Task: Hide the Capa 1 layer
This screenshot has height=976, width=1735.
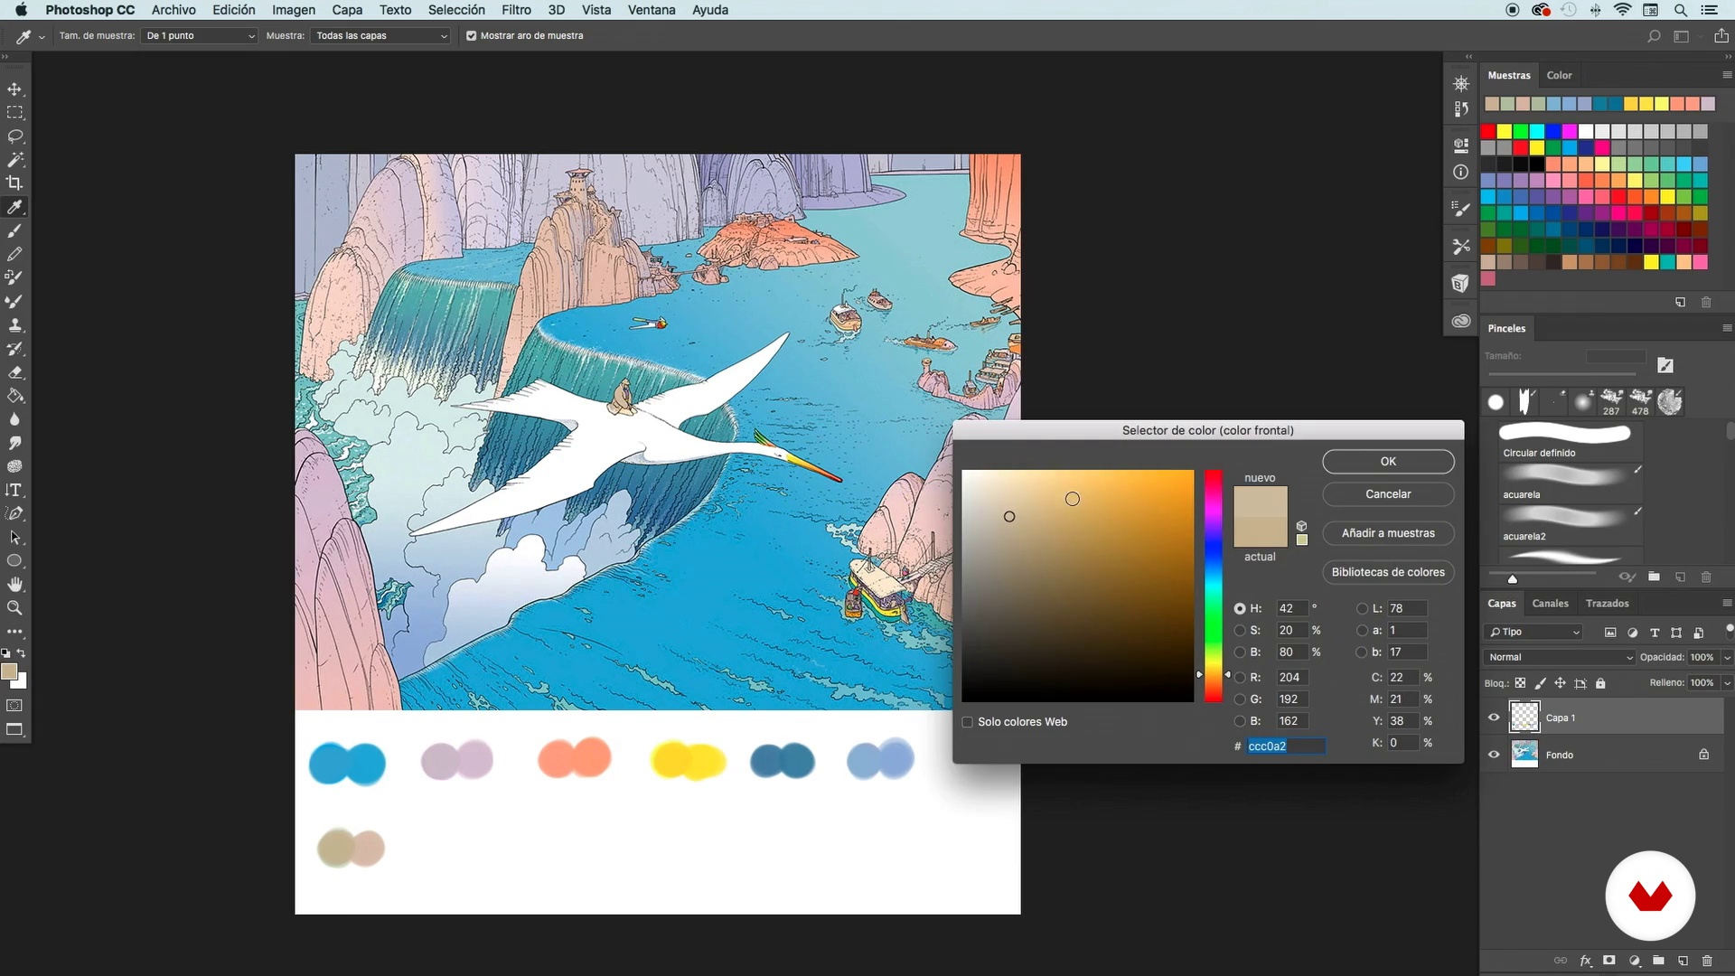Action: point(1494,718)
